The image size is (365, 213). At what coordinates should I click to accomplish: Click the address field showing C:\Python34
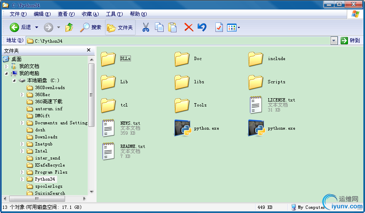tap(178, 41)
